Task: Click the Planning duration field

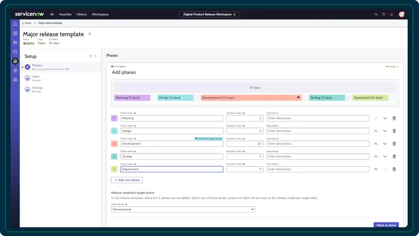Action: coord(244,118)
